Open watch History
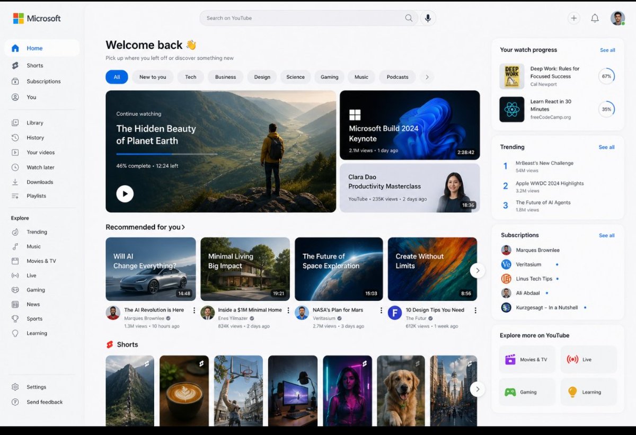 [x=35, y=138]
